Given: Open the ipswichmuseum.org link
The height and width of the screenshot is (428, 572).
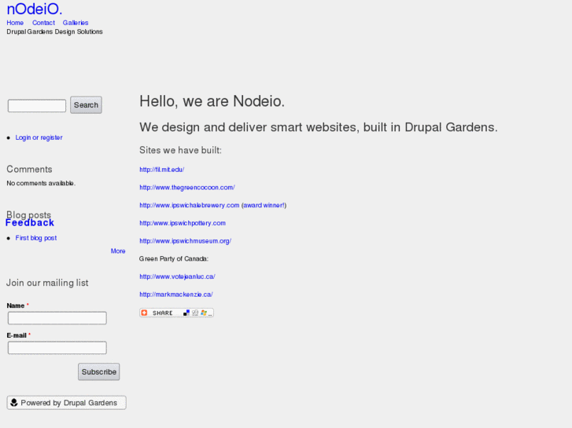Looking at the screenshot, I should click(185, 241).
